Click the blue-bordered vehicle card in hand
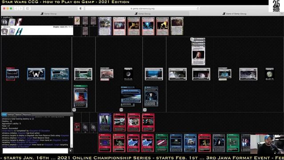The height and width of the screenshot is (160, 284). [190, 143]
